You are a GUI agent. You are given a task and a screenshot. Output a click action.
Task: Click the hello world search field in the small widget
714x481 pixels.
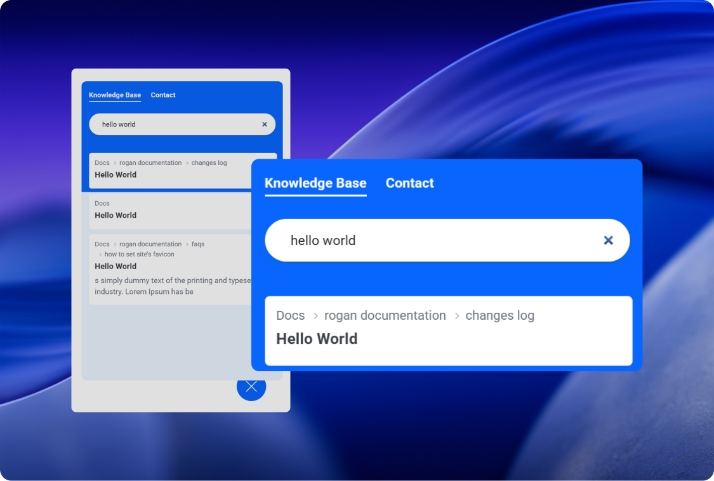point(171,124)
